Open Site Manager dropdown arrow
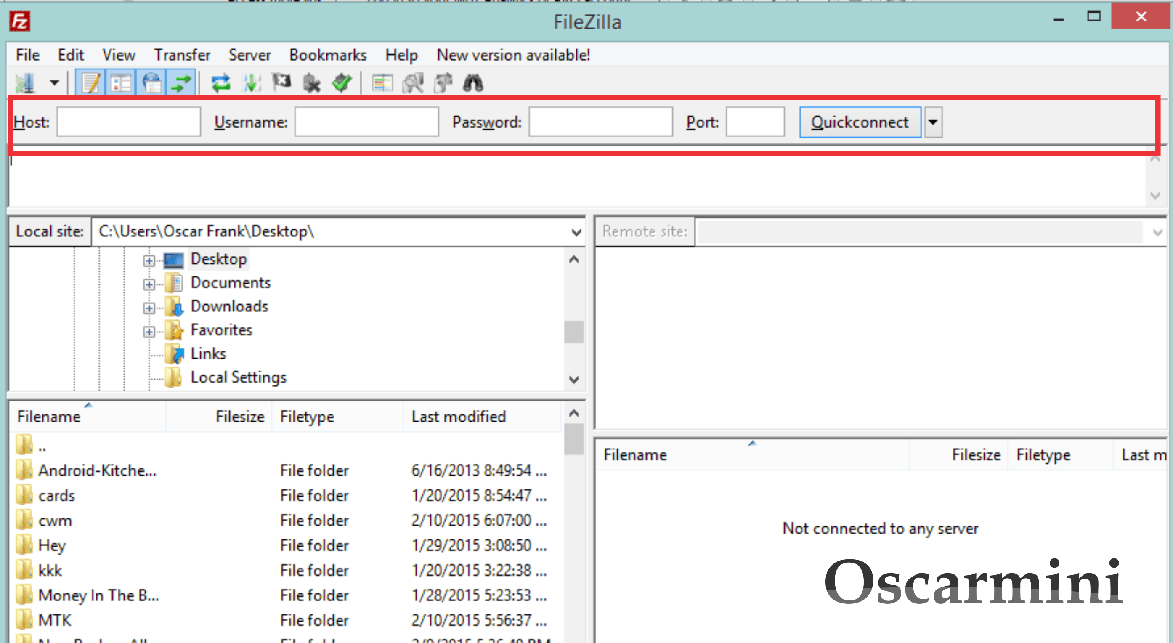The width and height of the screenshot is (1173, 643). click(x=54, y=83)
